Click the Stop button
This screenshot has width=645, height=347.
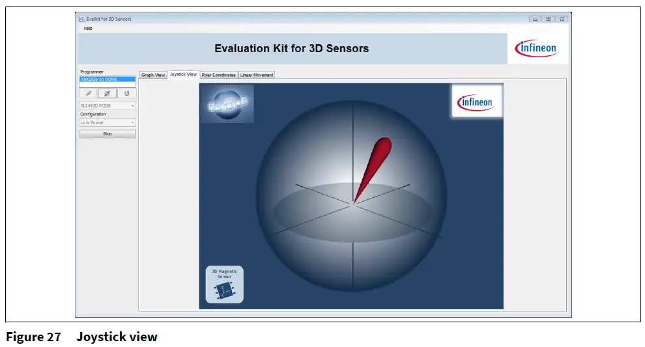(x=107, y=133)
